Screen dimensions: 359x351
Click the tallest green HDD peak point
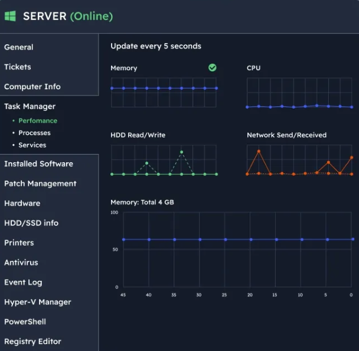(x=181, y=152)
